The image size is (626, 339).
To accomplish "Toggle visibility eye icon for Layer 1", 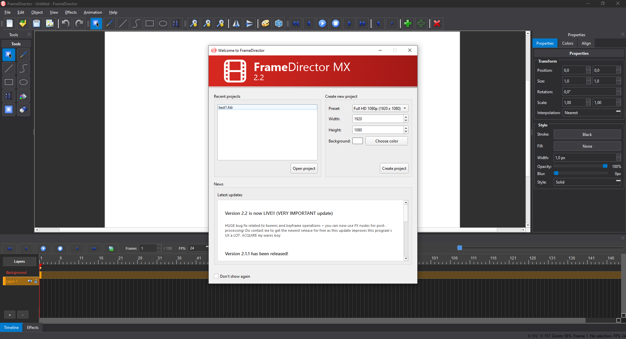I will (30, 281).
